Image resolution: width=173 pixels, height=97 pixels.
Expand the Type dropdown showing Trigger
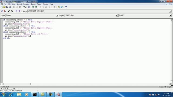57,16
